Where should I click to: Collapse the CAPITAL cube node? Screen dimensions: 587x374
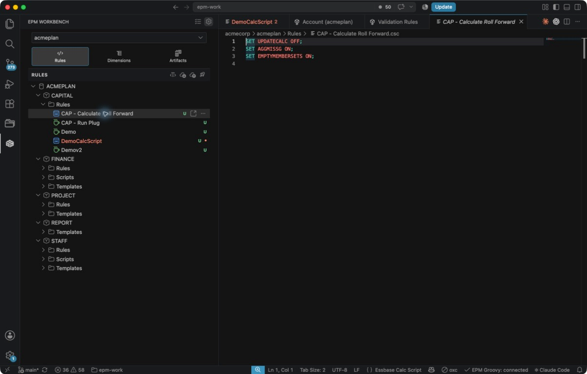[x=38, y=95]
